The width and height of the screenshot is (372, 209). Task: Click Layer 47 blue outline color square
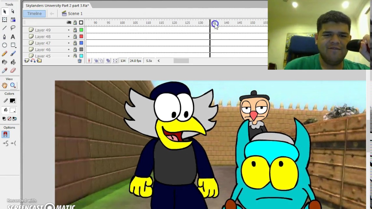pyautogui.click(x=81, y=43)
